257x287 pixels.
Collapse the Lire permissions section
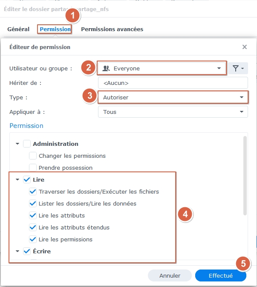click(x=17, y=180)
